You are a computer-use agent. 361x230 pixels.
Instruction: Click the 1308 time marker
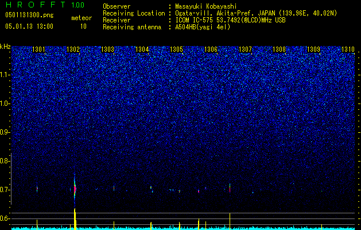[x=280, y=49]
